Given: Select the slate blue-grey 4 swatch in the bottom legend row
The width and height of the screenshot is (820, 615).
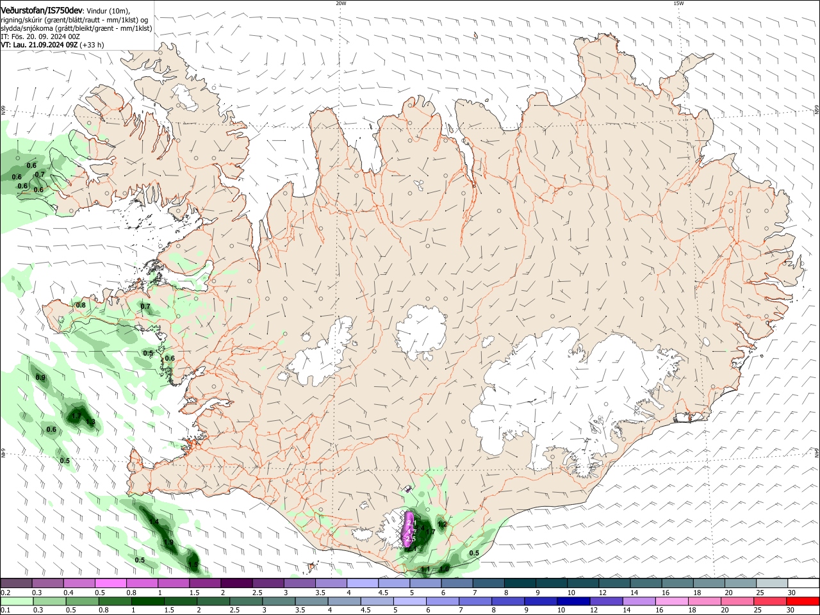Looking at the screenshot, I should (x=345, y=601).
